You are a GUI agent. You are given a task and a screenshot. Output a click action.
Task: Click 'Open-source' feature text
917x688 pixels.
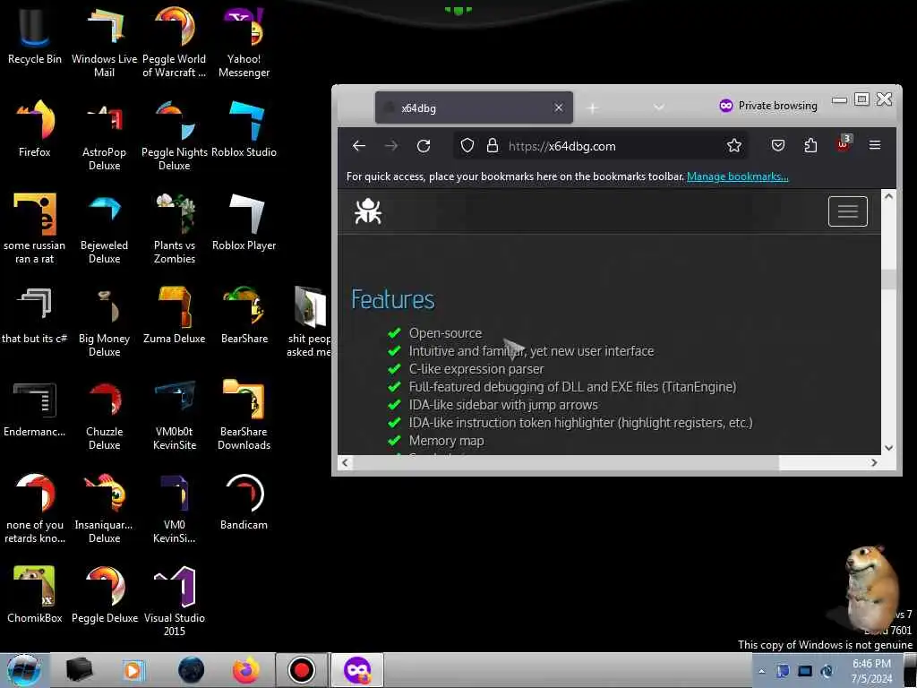coord(445,333)
